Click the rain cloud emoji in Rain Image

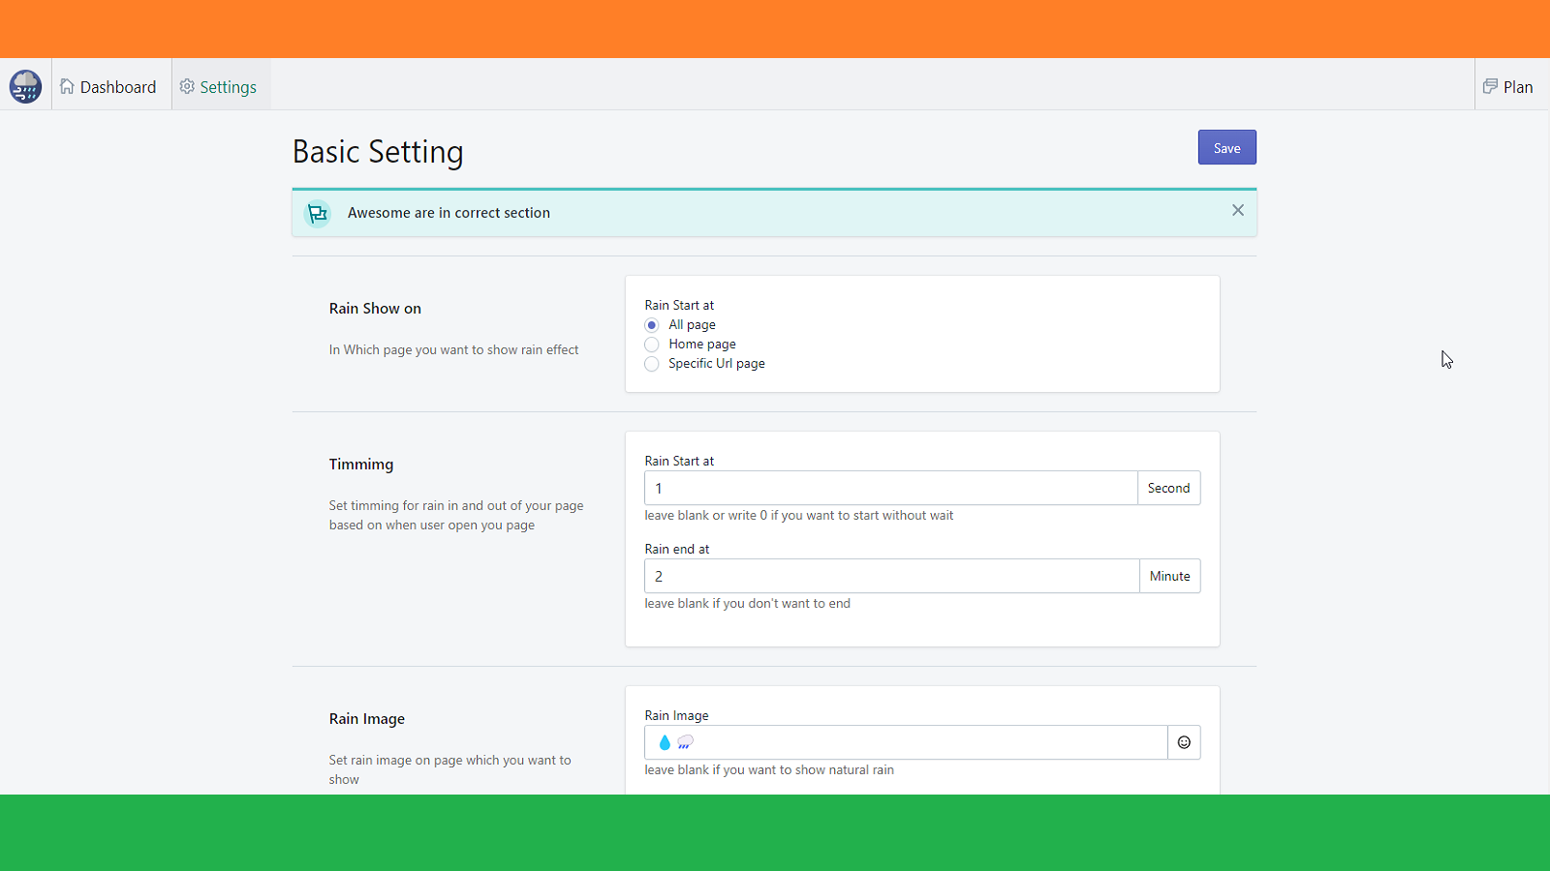(685, 742)
